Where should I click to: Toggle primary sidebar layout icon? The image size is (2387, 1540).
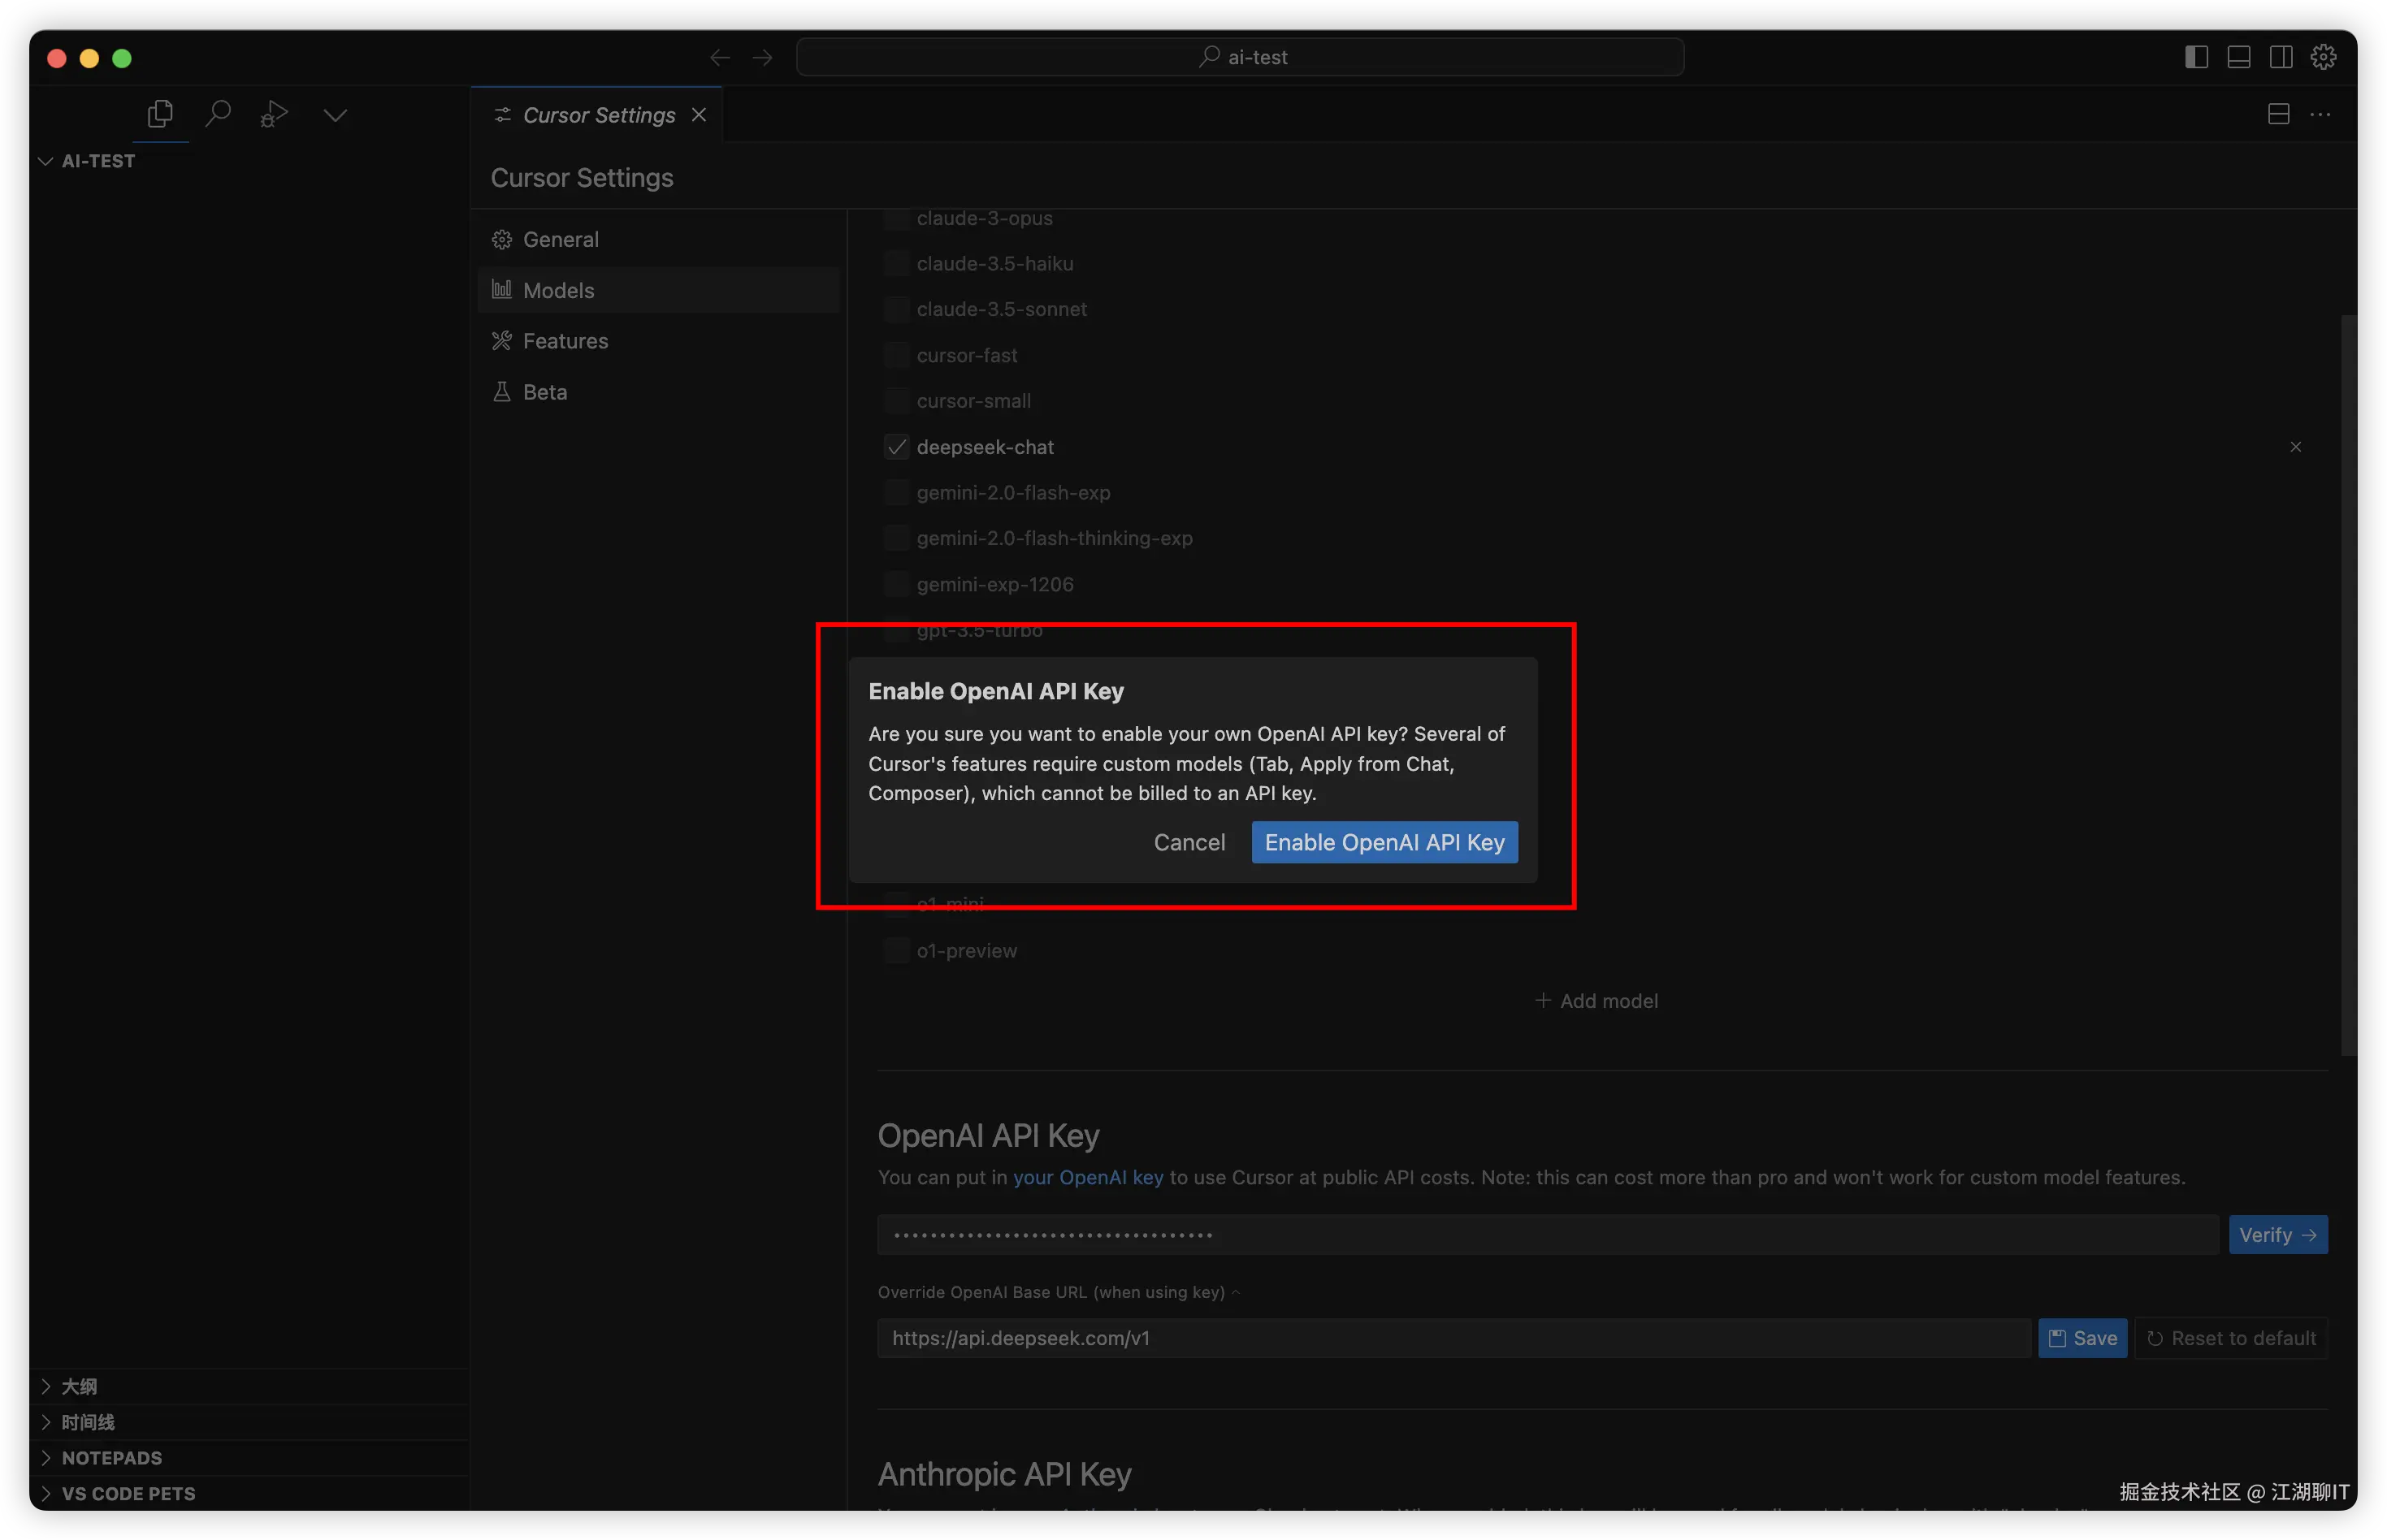pos(2196,57)
